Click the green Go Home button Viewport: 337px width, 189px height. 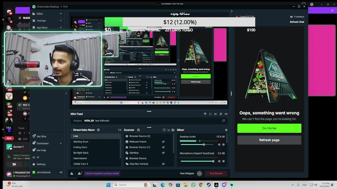[x=269, y=128]
